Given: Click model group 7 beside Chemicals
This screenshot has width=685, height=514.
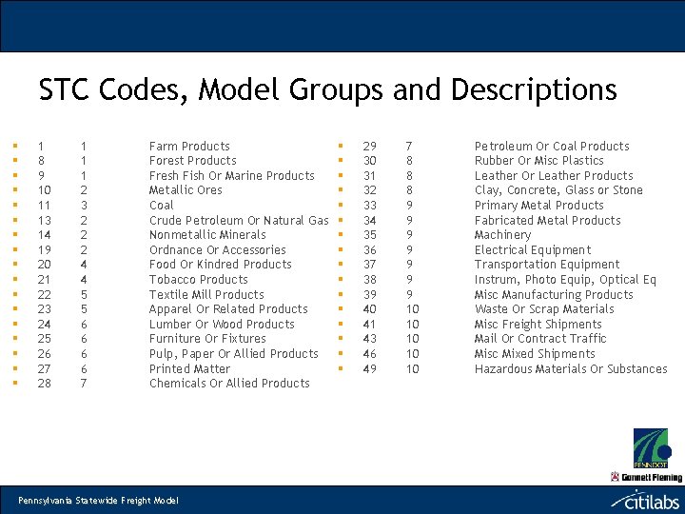Looking at the screenshot, I should 84,384.
